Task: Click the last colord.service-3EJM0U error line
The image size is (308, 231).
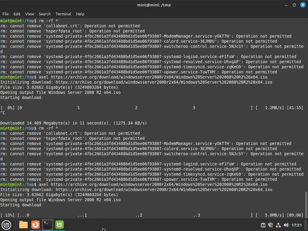Action: (139, 149)
